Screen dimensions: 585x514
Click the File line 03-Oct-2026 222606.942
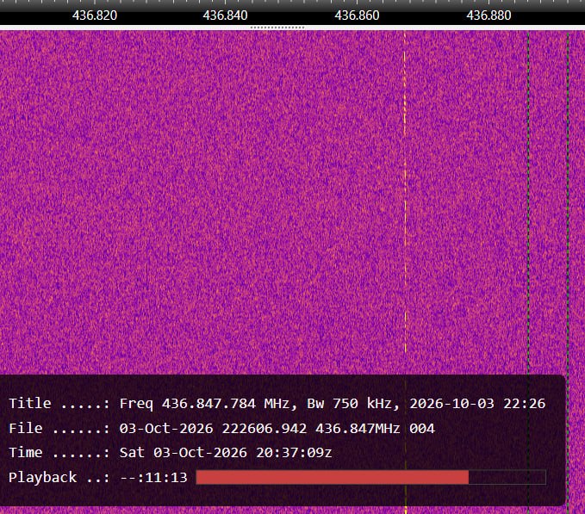click(x=221, y=428)
